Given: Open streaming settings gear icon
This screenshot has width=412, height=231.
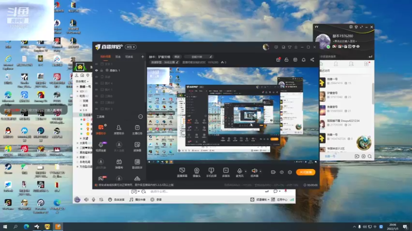Looking at the screenshot, I should pos(290,172).
